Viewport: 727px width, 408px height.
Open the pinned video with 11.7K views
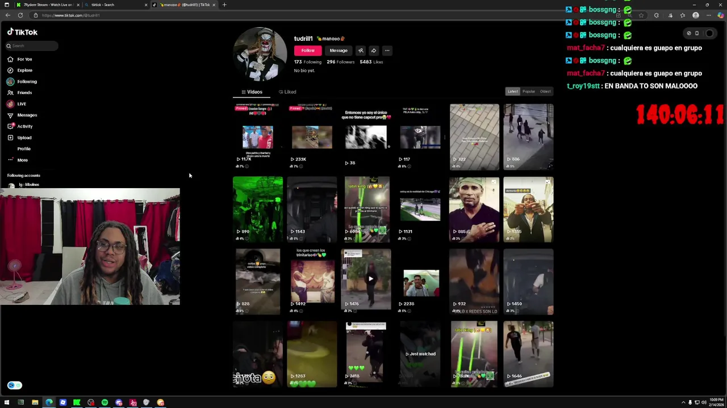click(257, 137)
